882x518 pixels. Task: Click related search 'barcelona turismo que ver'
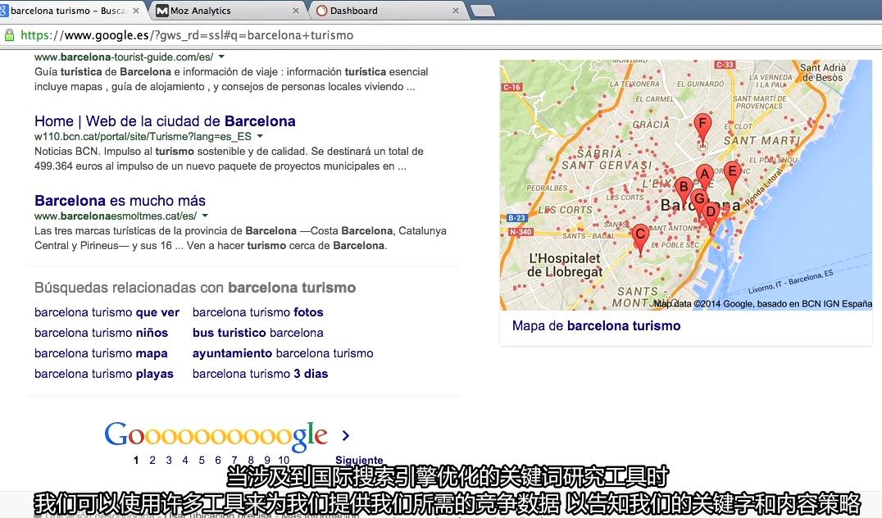[107, 312]
